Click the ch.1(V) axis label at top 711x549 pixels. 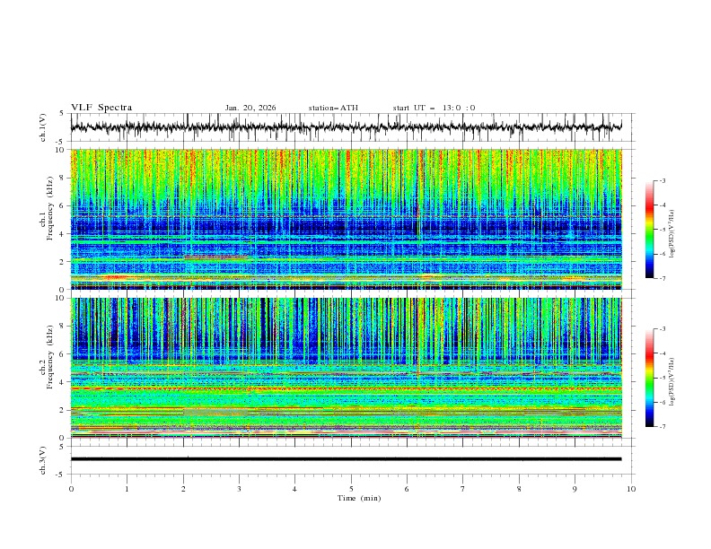(44, 127)
